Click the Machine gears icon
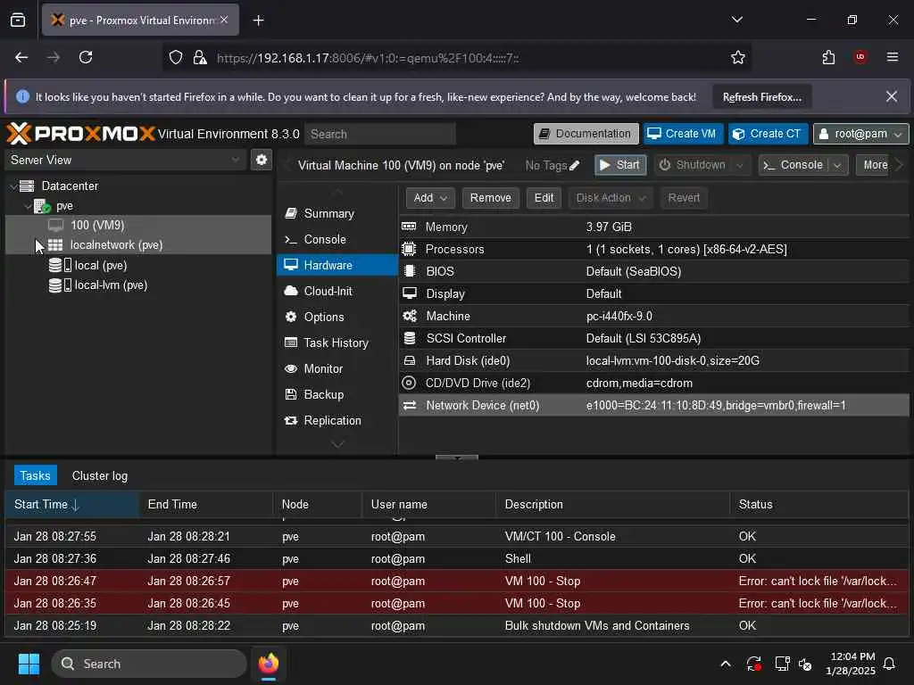The height and width of the screenshot is (685, 914). 409,316
